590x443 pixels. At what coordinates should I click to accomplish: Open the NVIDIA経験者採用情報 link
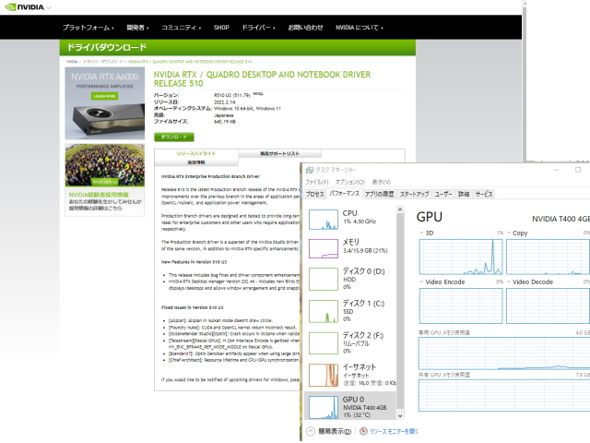pos(99,195)
